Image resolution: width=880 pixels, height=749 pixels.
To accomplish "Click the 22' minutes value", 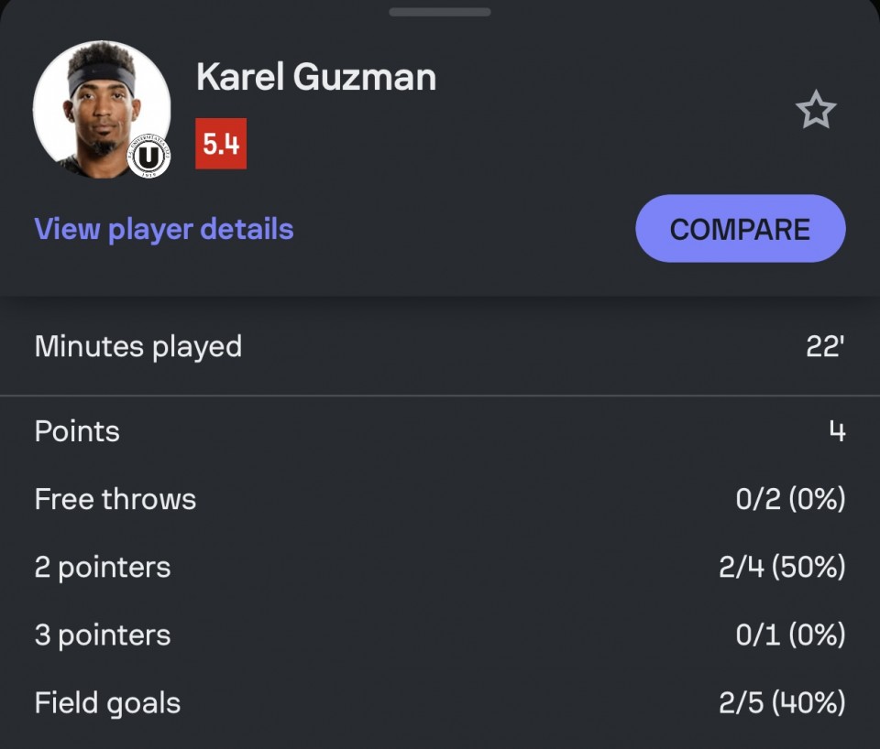I will [x=824, y=347].
